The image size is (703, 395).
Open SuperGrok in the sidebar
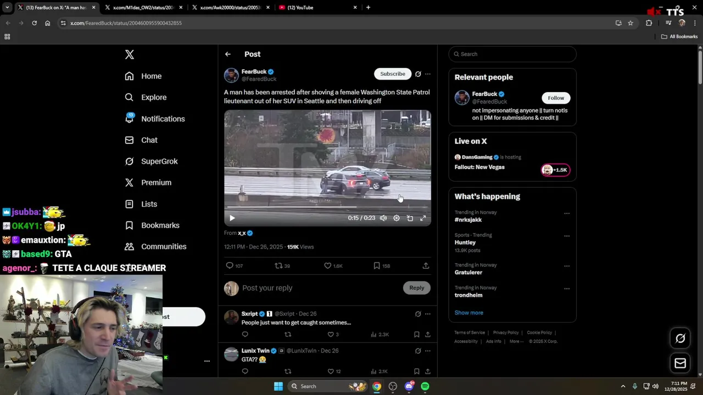151,161
